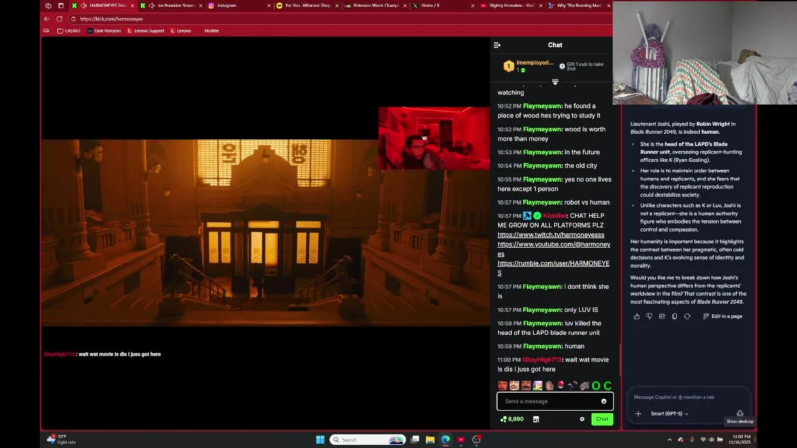Copy the Copilot response
The height and width of the screenshot is (448, 797).
[x=674, y=316]
